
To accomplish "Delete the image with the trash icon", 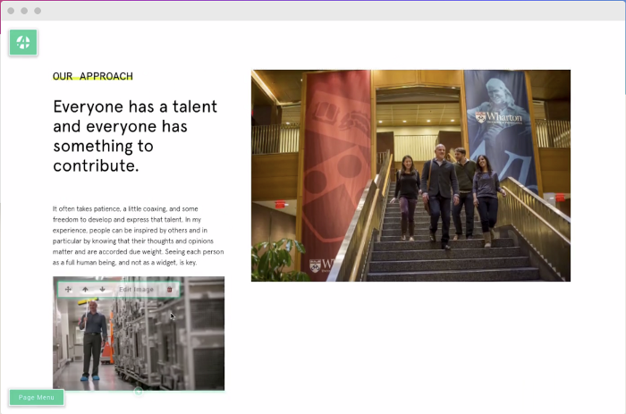I will coord(170,290).
